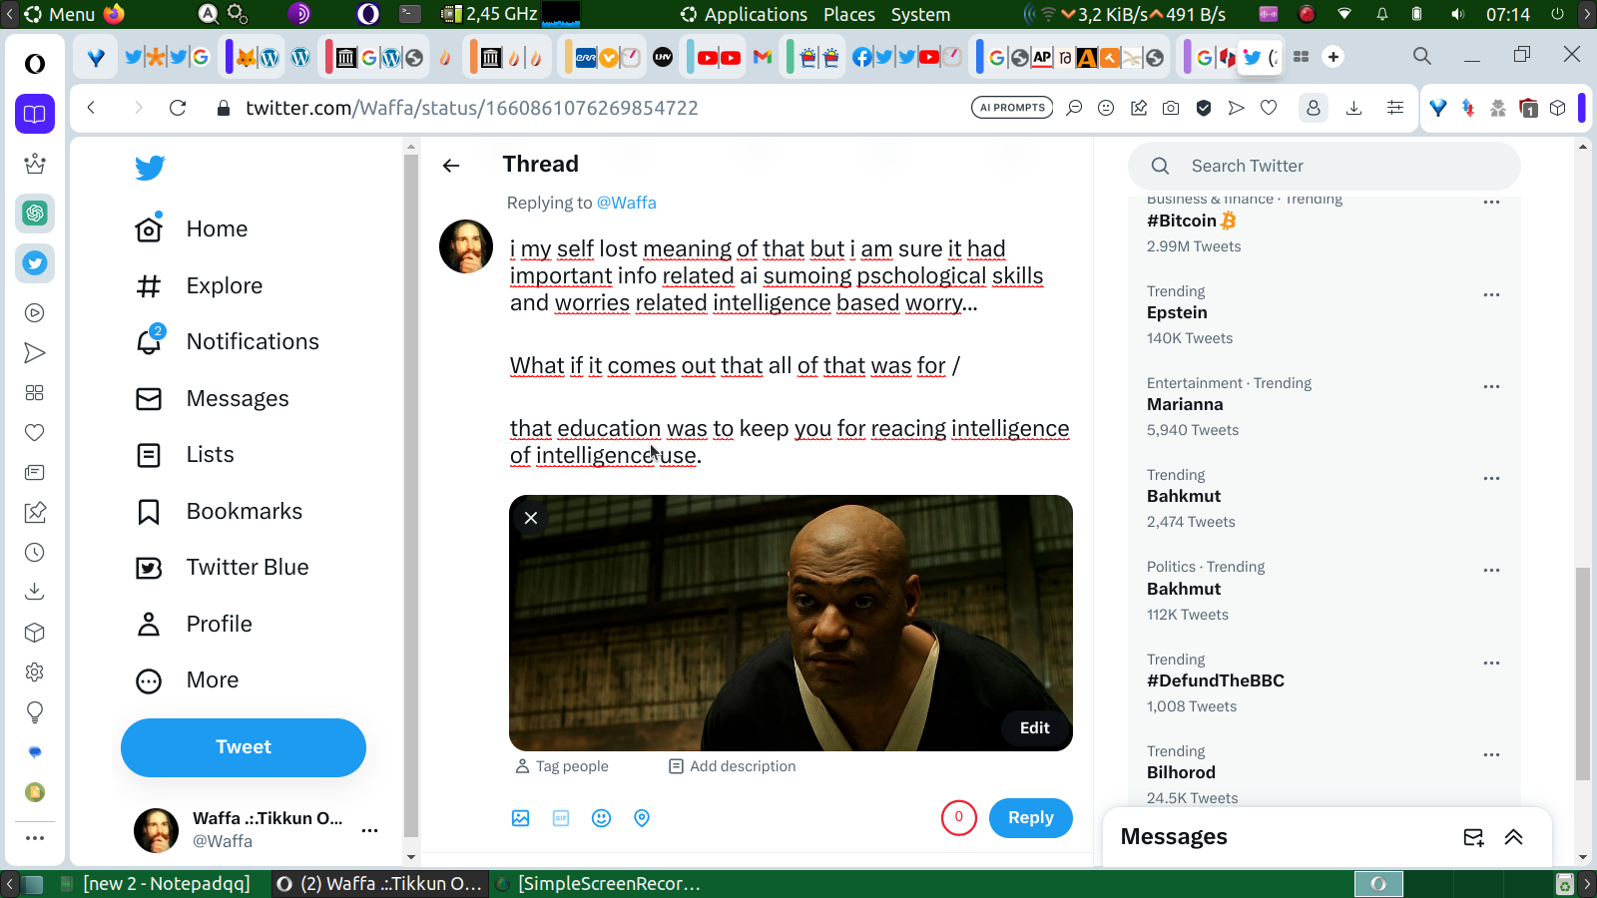Image resolution: width=1597 pixels, height=898 pixels.
Task: Open the @Waffa mention link
Action: (627, 203)
